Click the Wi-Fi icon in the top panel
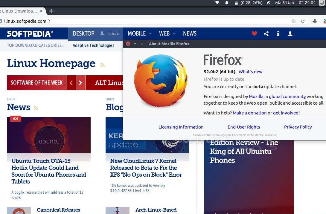This screenshot has height=214, width=326. click(217, 3)
